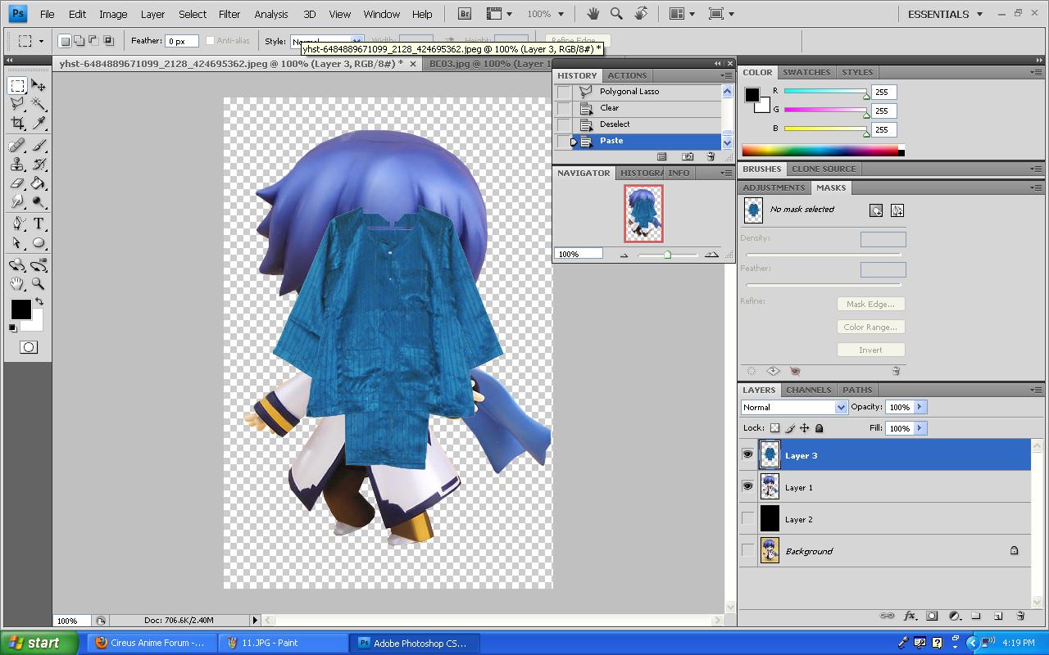This screenshot has height=655, width=1049.
Task: Select the Hand tool in toolbox
Action: 17,284
